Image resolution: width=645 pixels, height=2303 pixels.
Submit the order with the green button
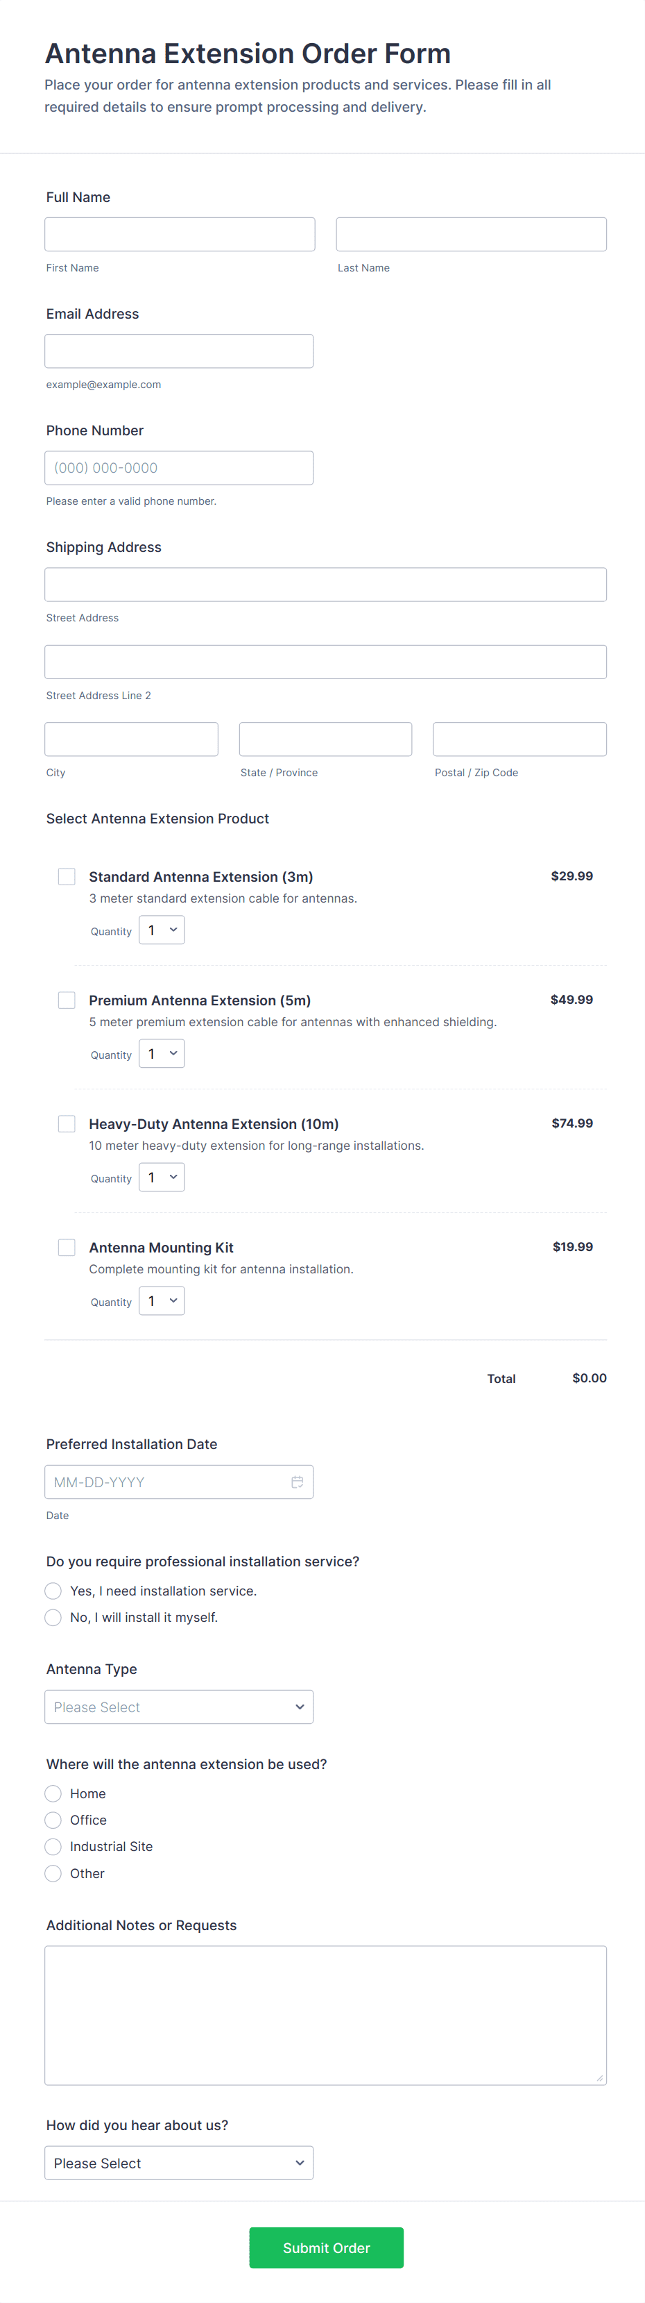pyautogui.click(x=326, y=2247)
